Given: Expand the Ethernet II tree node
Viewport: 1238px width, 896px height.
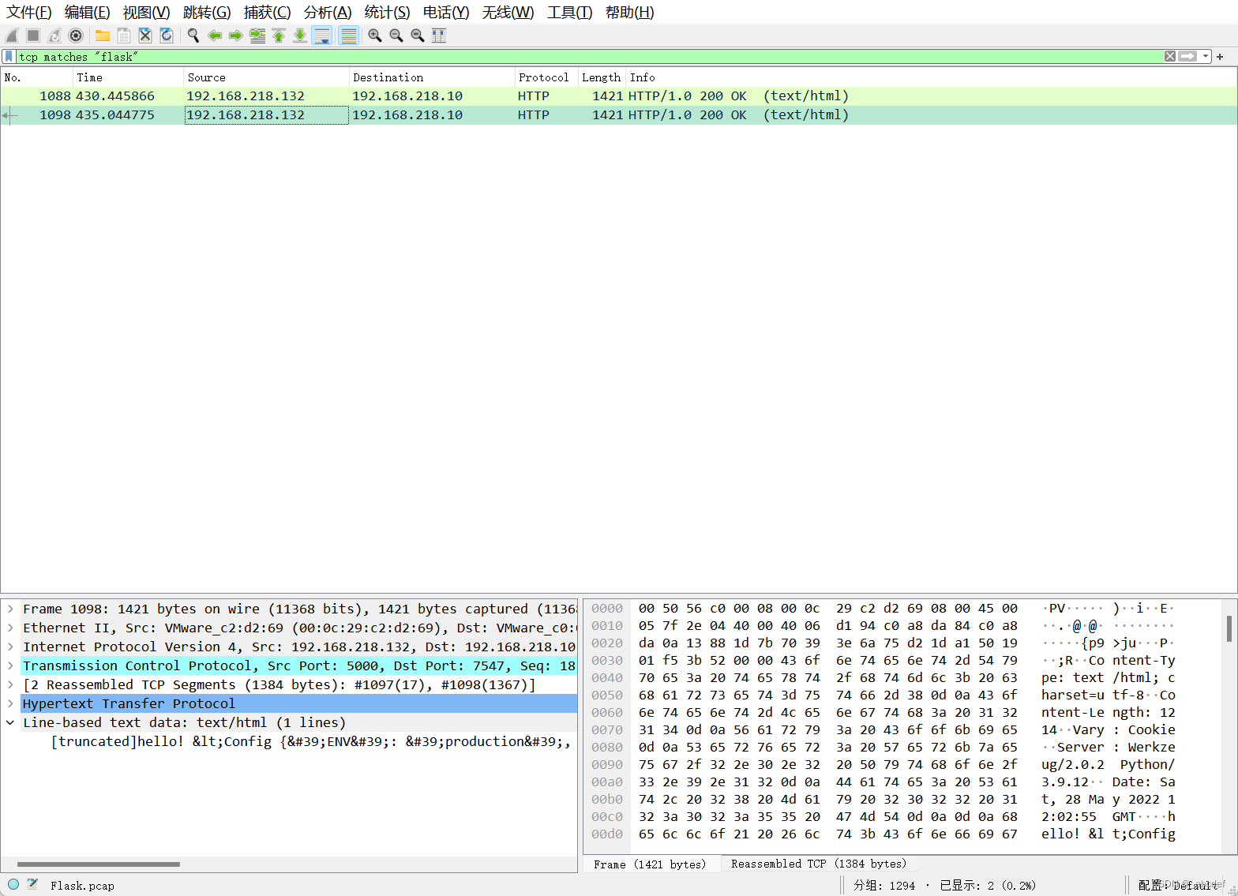Looking at the screenshot, I should coord(10,628).
